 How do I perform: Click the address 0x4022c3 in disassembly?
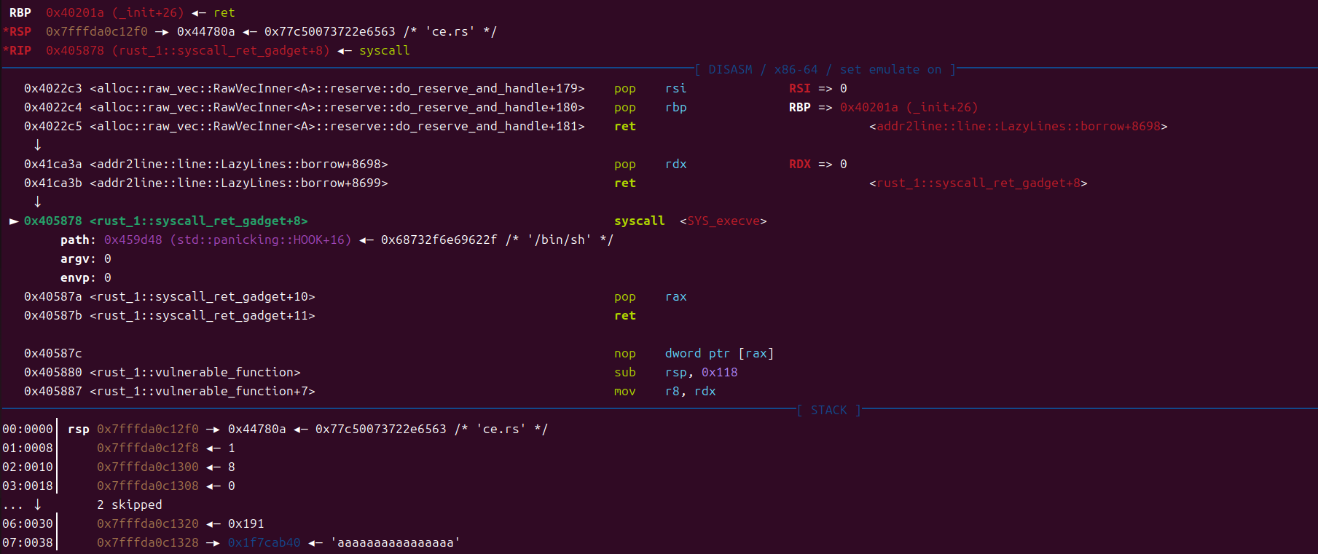click(x=52, y=88)
